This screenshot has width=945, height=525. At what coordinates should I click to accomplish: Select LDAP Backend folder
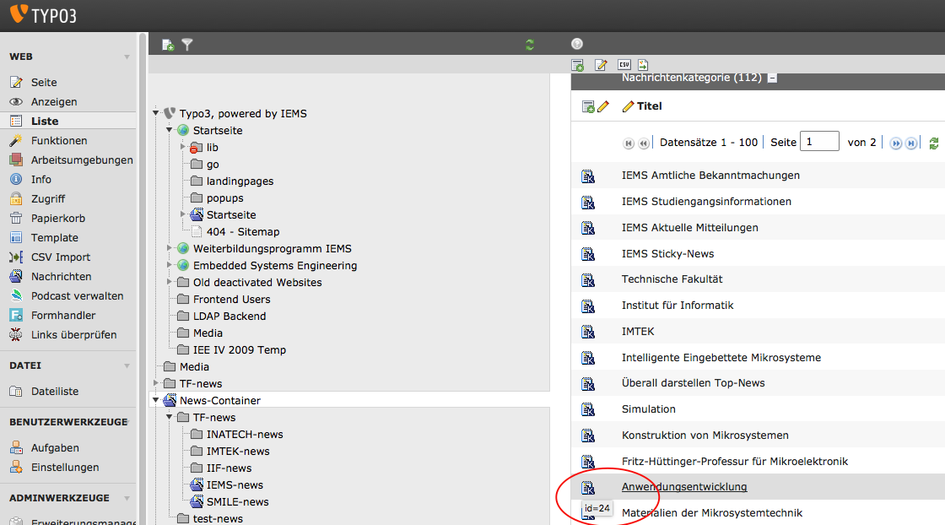coord(229,317)
